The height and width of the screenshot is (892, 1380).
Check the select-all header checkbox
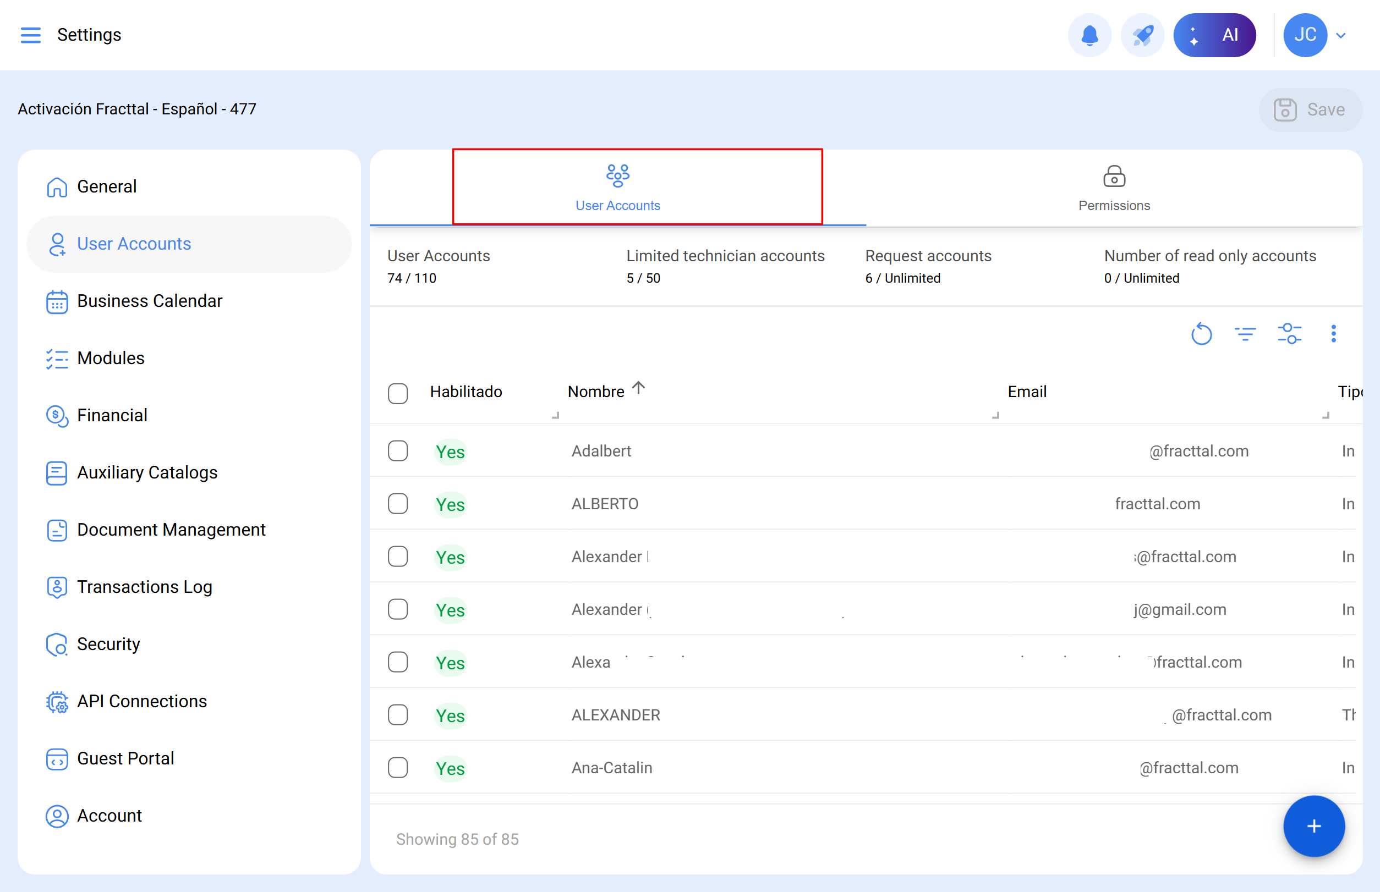pyautogui.click(x=398, y=393)
